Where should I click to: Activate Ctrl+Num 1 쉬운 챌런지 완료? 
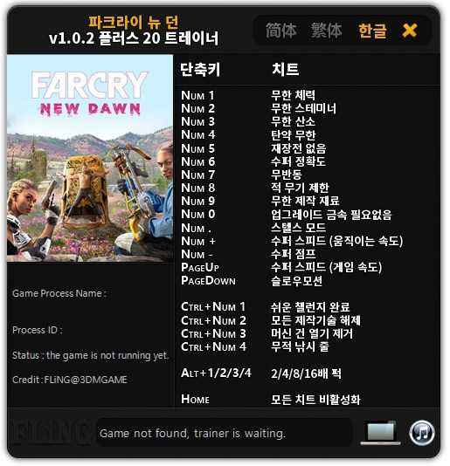tap(312, 308)
